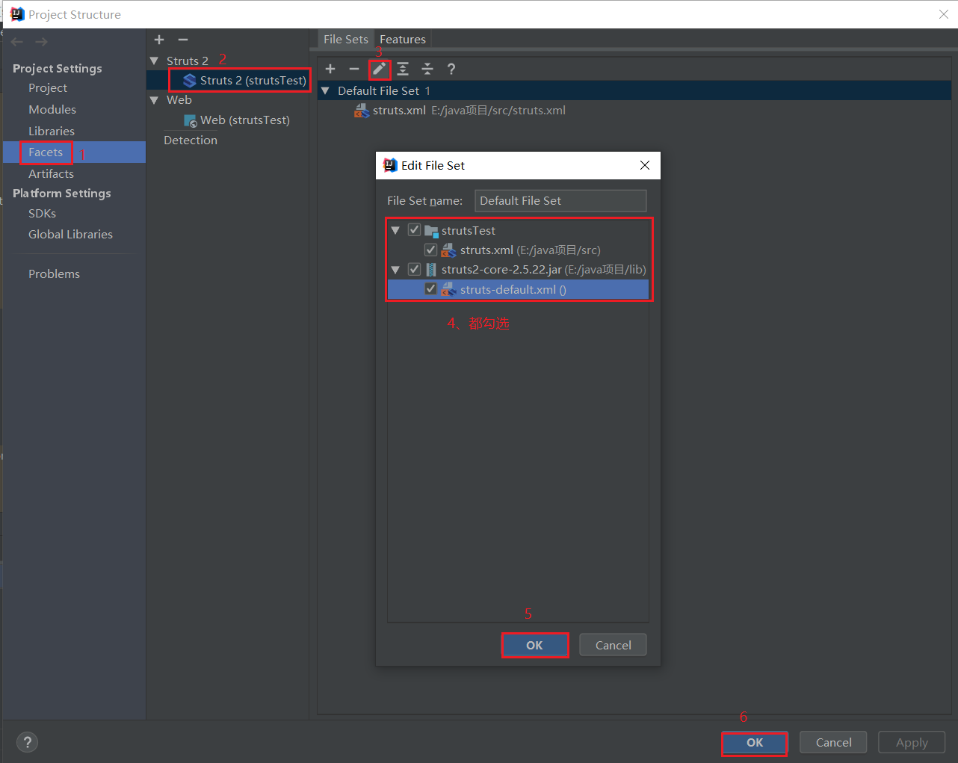
Task: Click the expand all icon
Action: (x=403, y=69)
